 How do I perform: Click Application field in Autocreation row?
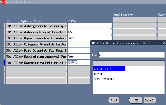134,32
